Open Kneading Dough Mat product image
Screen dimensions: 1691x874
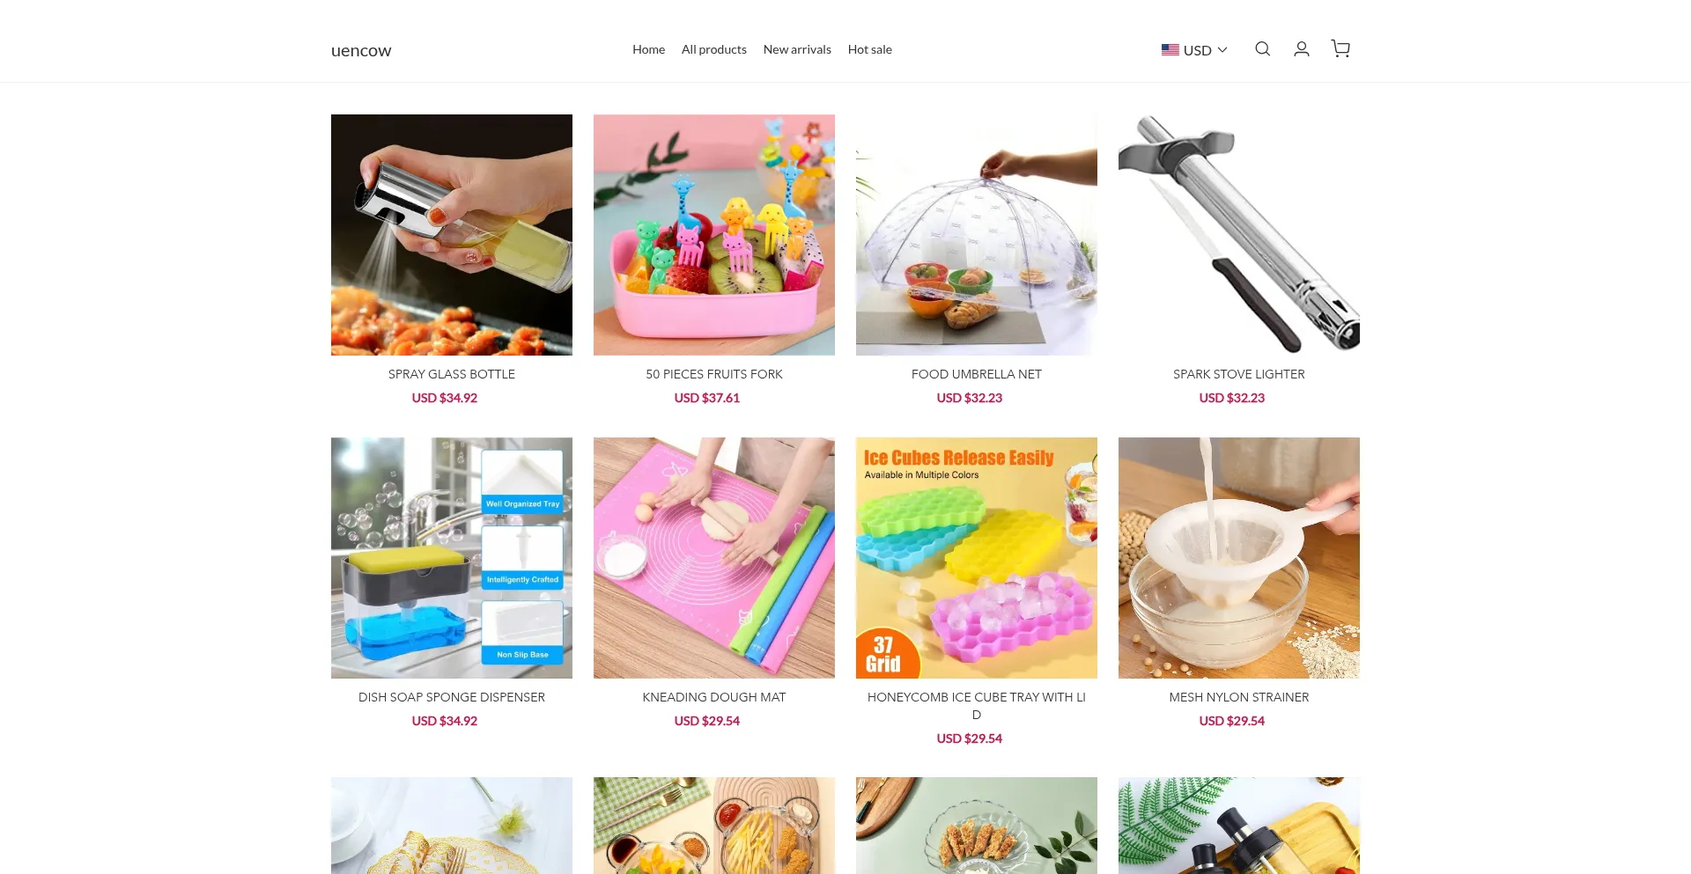click(x=714, y=558)
